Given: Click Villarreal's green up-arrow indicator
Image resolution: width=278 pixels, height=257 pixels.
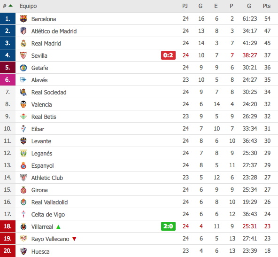Looking at the screenshot, I should point(58,226).
